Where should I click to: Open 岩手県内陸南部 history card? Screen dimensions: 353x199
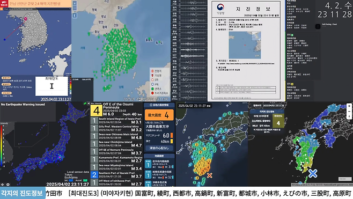(x=159, y=164)
